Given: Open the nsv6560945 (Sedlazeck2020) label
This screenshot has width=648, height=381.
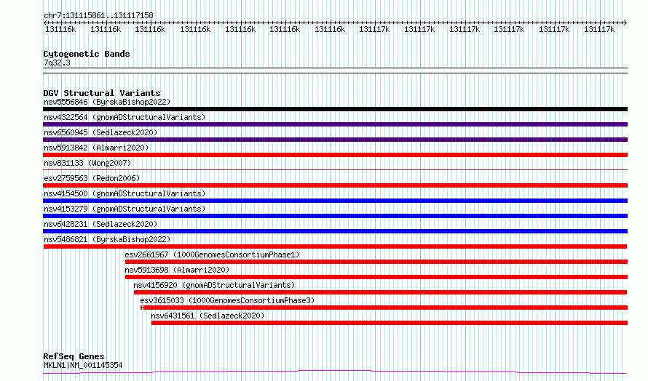Looking at the screenshot, I should 100,132.
